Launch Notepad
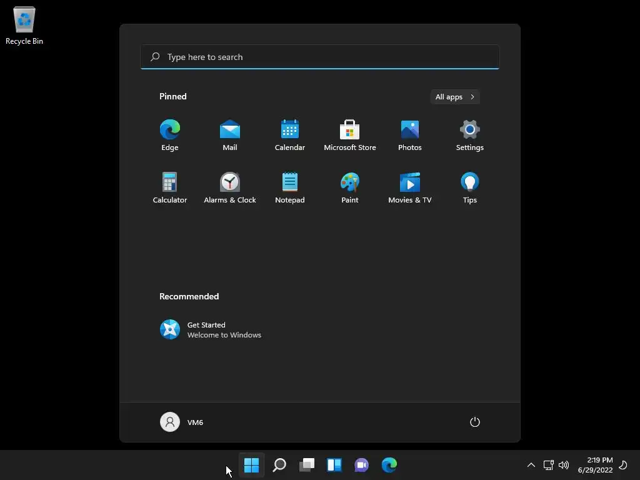Screen dimensions: 640x480 [290, 187]
